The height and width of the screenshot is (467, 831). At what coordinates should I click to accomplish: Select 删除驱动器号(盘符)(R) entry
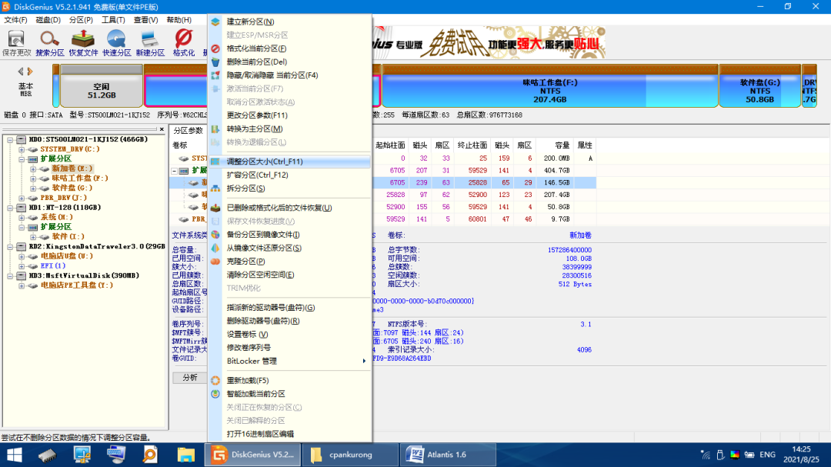click(x=290, y=321)
